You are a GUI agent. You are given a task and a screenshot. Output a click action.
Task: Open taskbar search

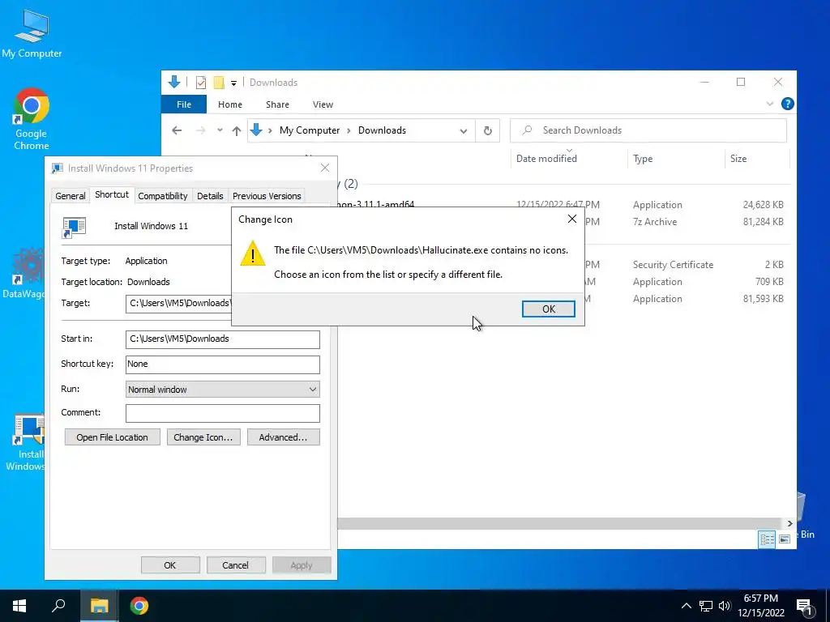click(x=58, y=606)
